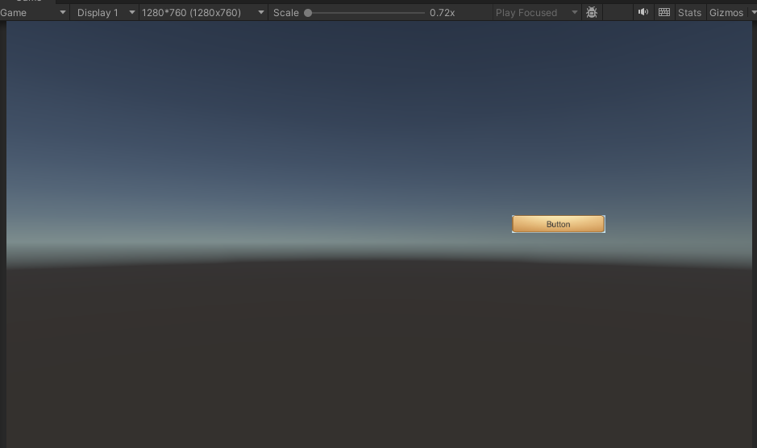757x448 pixels.
Task: Click the middle of the Scale slider track
Action: coord(366,13)
